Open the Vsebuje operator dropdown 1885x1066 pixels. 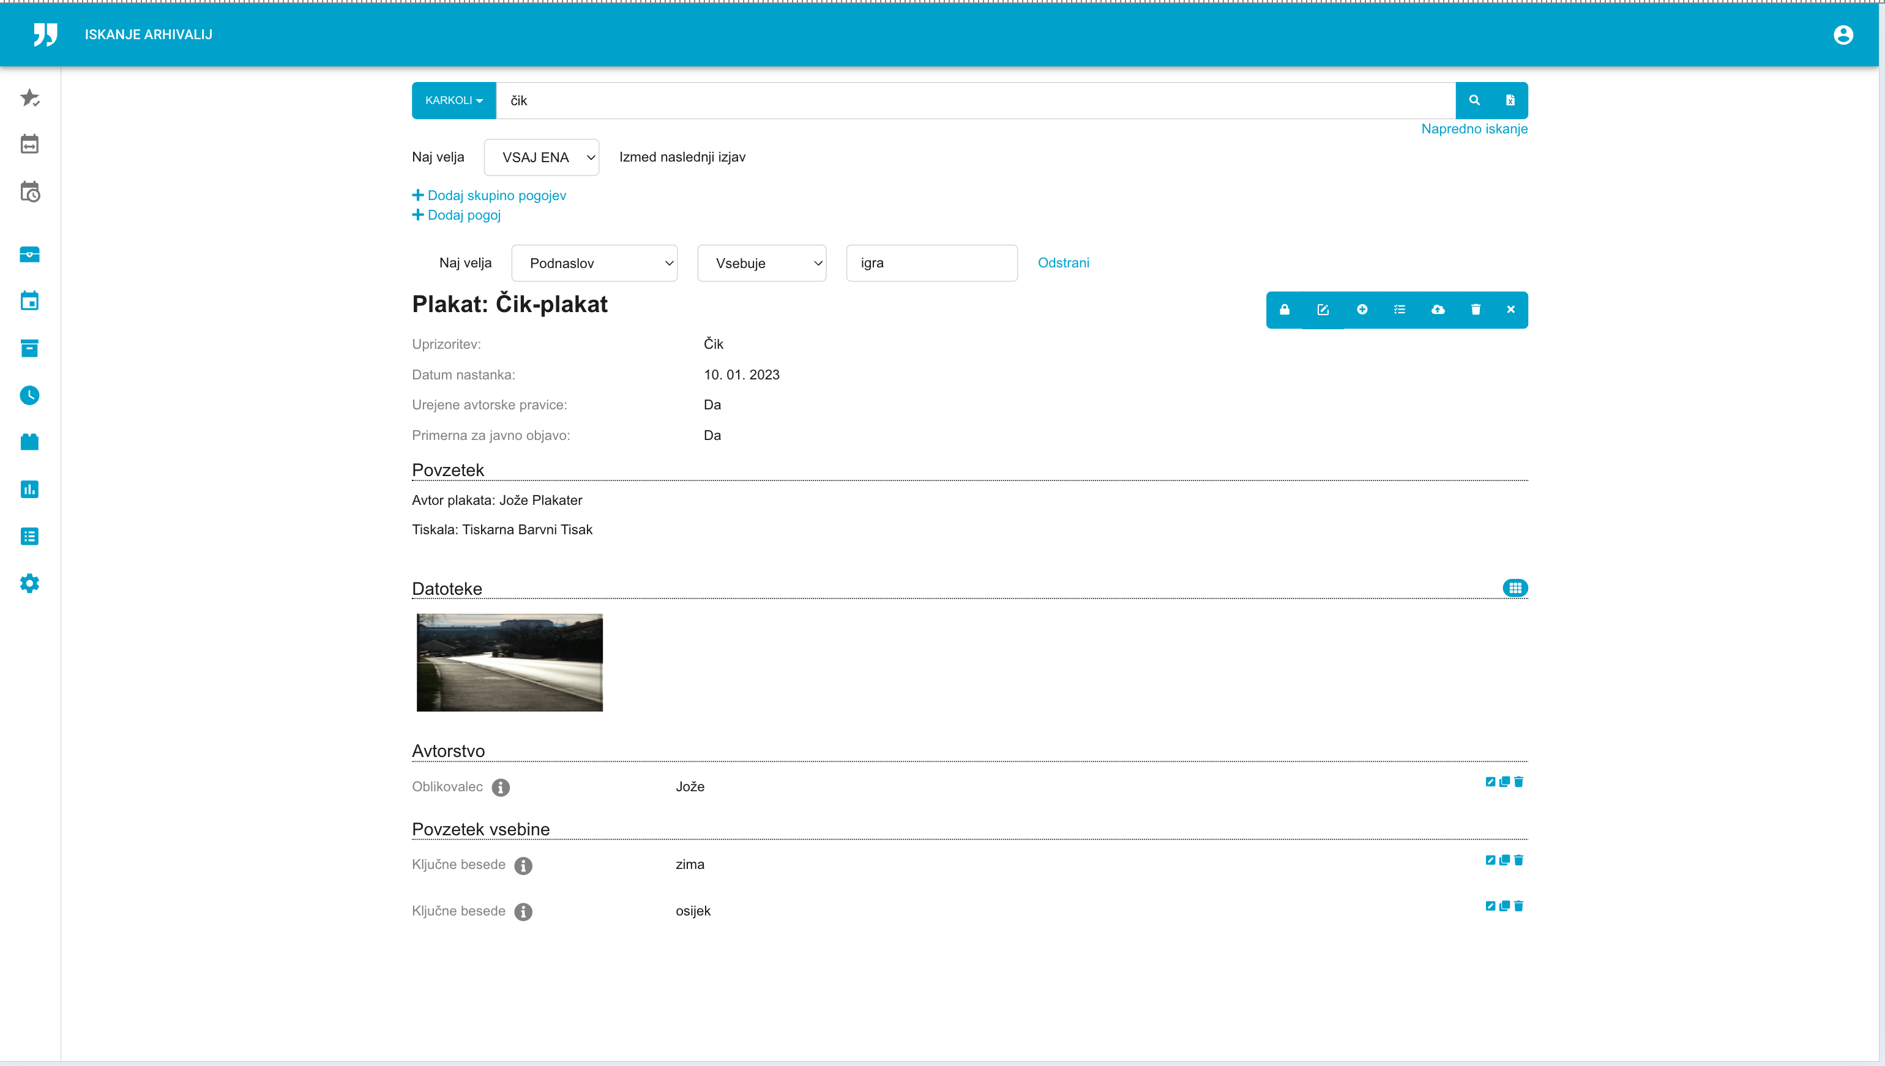pos(761,263)
